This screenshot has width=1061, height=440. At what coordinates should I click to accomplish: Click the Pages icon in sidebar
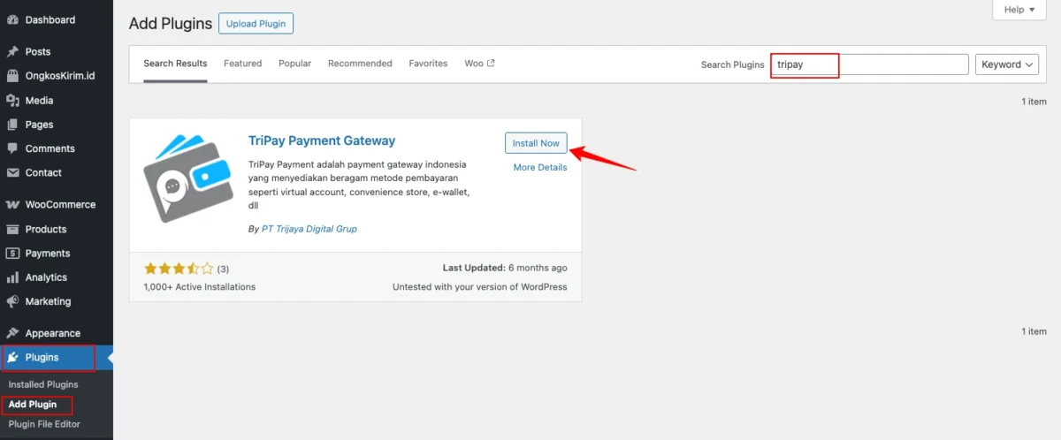pyautogui.click(x=12, y=125)
